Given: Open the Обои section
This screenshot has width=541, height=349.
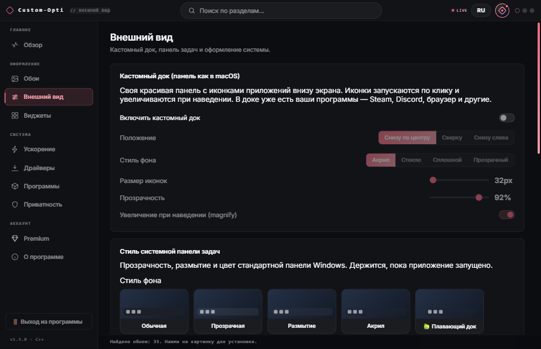Looking at the screenshot, I should pyautogui.click(x=49, y=79).
